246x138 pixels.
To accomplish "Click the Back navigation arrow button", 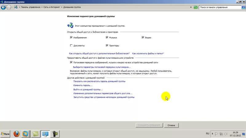I will pos(4,7).
